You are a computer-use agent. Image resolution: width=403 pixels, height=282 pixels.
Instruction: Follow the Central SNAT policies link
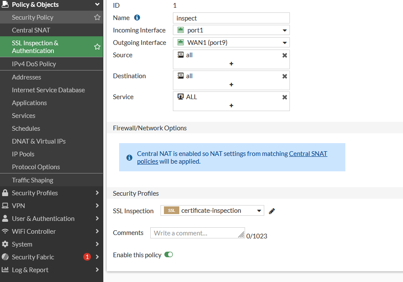point(308,154)
